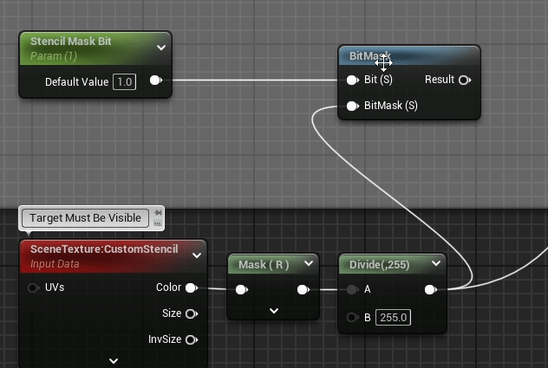548x368 pixels.
Task: Click the BitMask (S) input pin
Action: click(352, 106)
